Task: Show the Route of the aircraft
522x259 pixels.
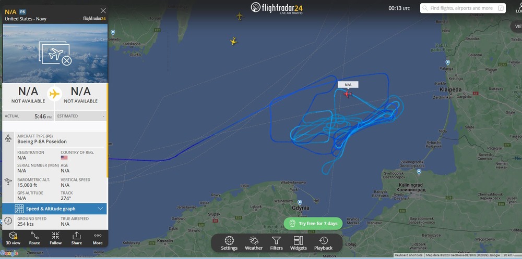Action: point(34,238)
